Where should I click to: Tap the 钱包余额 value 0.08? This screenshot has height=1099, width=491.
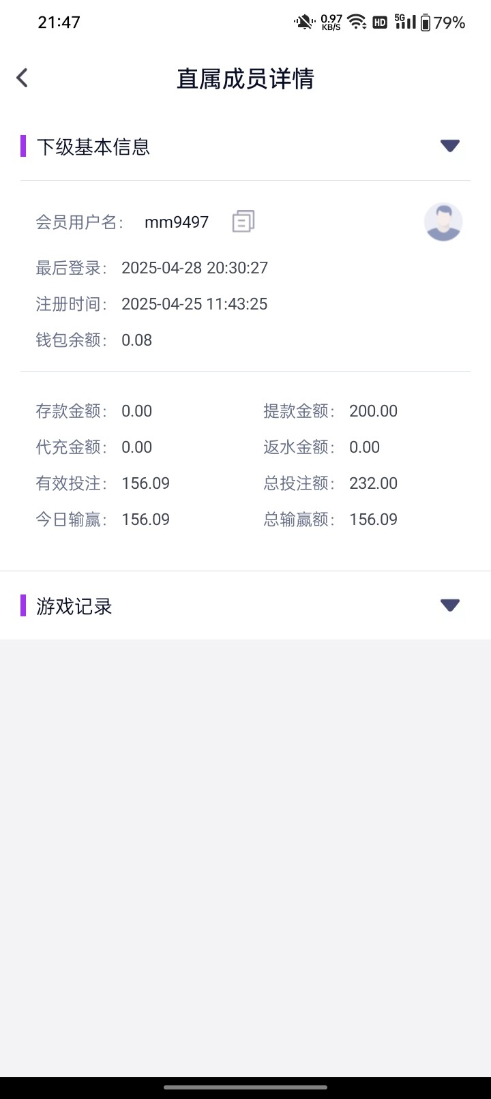coord(136,340)
